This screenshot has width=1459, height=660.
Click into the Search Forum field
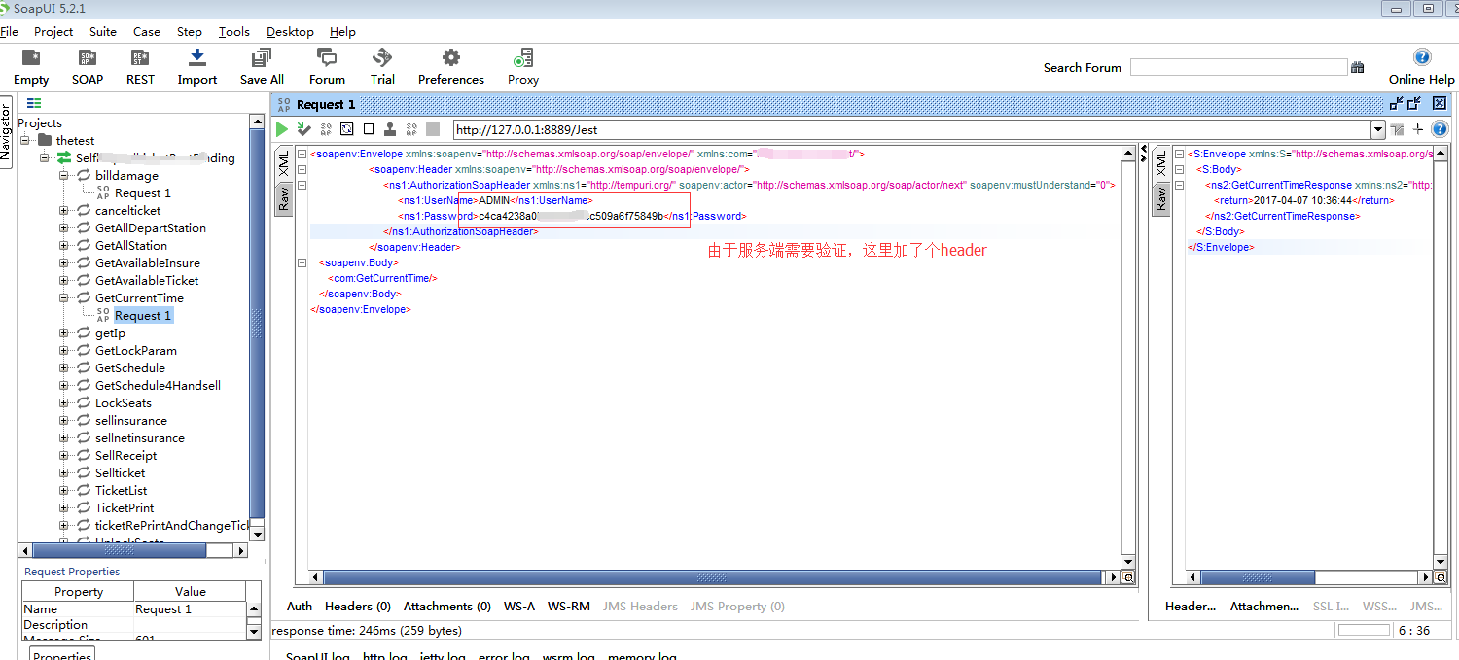[1238, 67]
